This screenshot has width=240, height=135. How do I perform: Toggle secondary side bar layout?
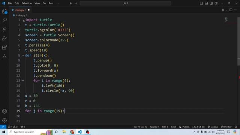211,3
